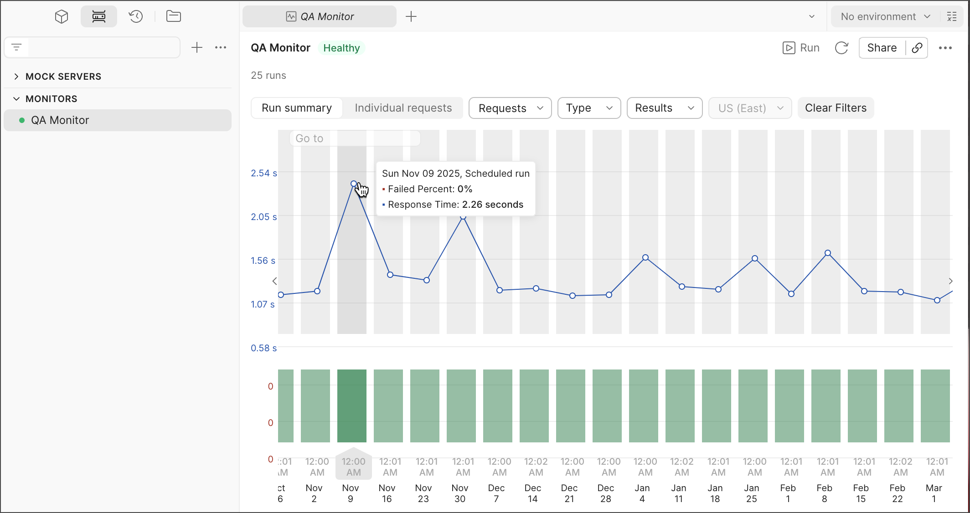Switch to Individual requests view
The height and width of the screenshot is (513, 970).
pyautogui.click(x=403, y=108)
